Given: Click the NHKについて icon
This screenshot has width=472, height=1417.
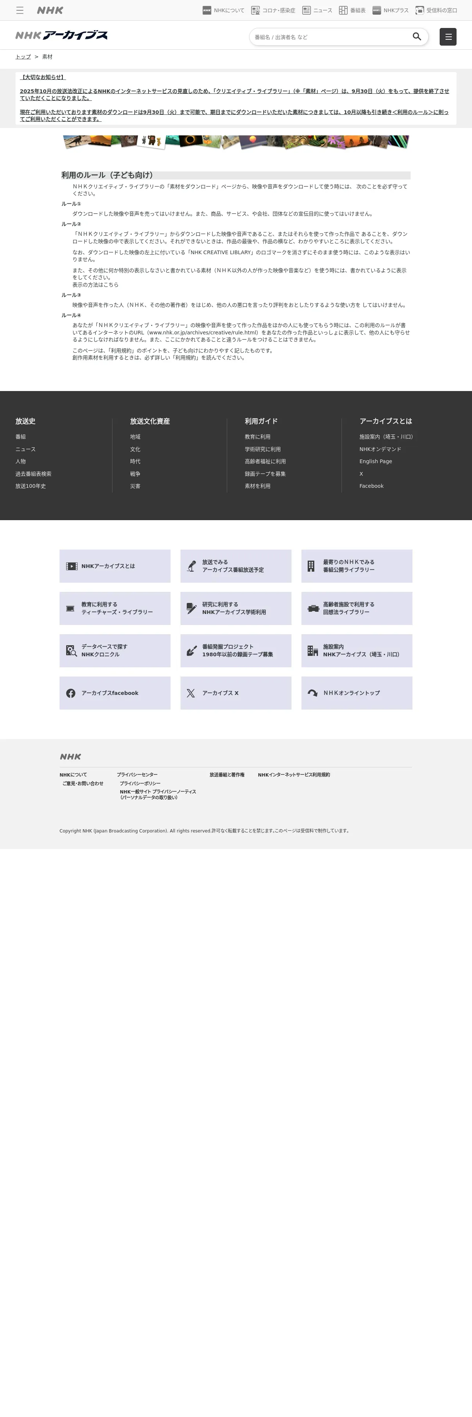Looking at the screenshot, I should (207, 10).
